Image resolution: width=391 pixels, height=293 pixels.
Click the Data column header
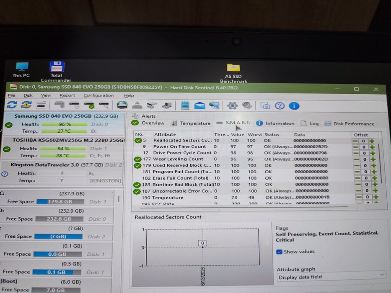pyautogui.click(x=299, y=135)
